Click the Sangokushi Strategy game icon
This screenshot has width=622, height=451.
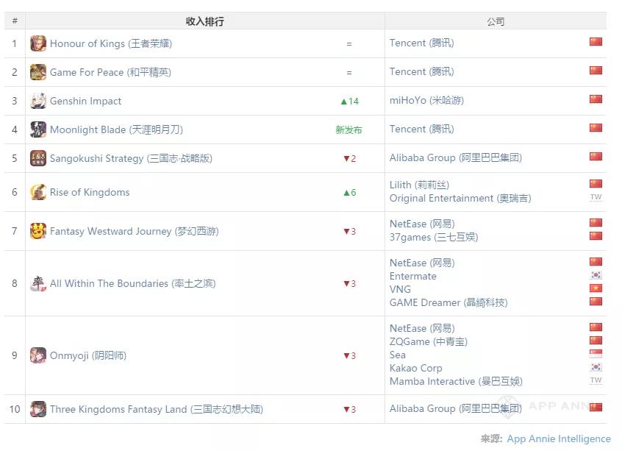38,158
